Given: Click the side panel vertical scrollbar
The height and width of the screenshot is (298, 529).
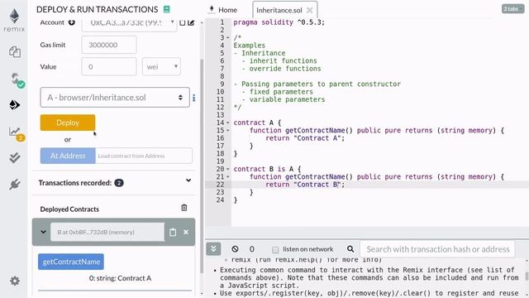Looking at the screenshot, I should coord(202,166).
